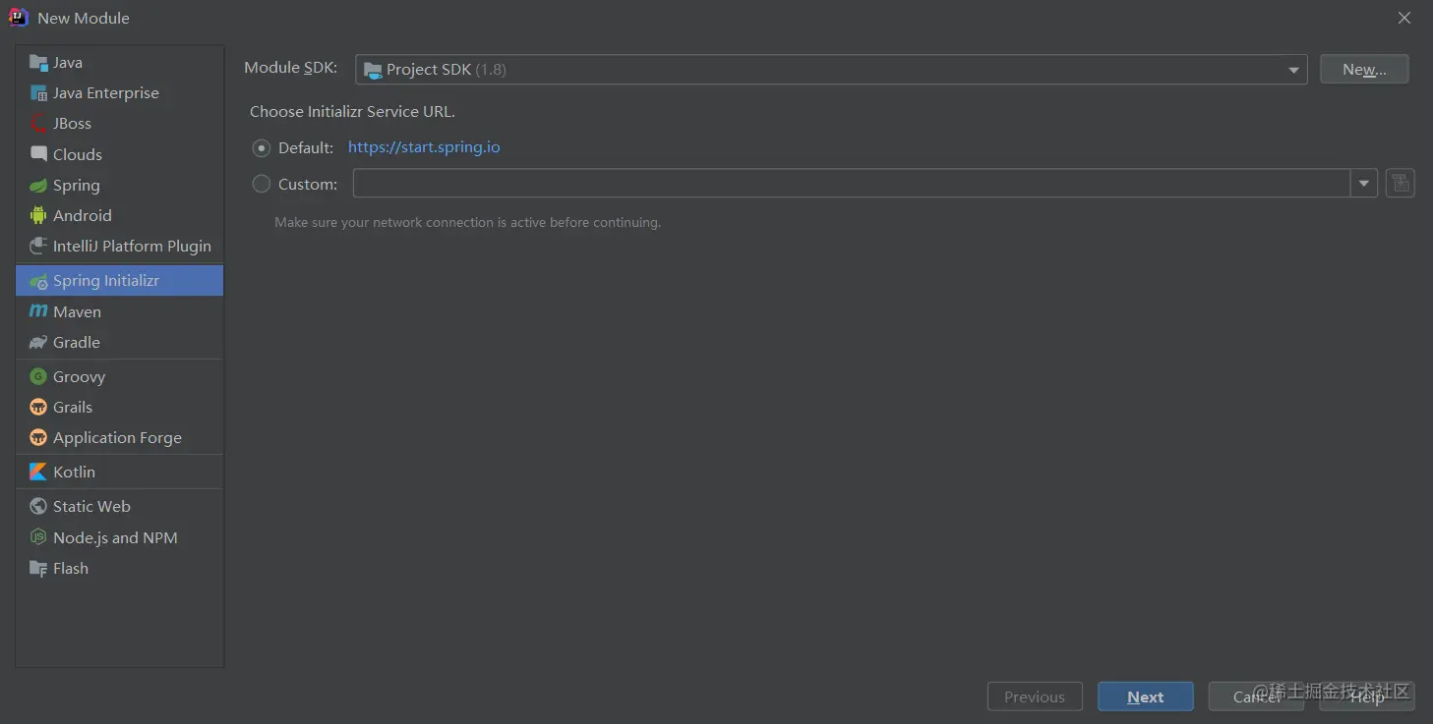Viewport: 1433px width, 724px height.
Task: Click the Android robot icon
Action: (38, 215)
